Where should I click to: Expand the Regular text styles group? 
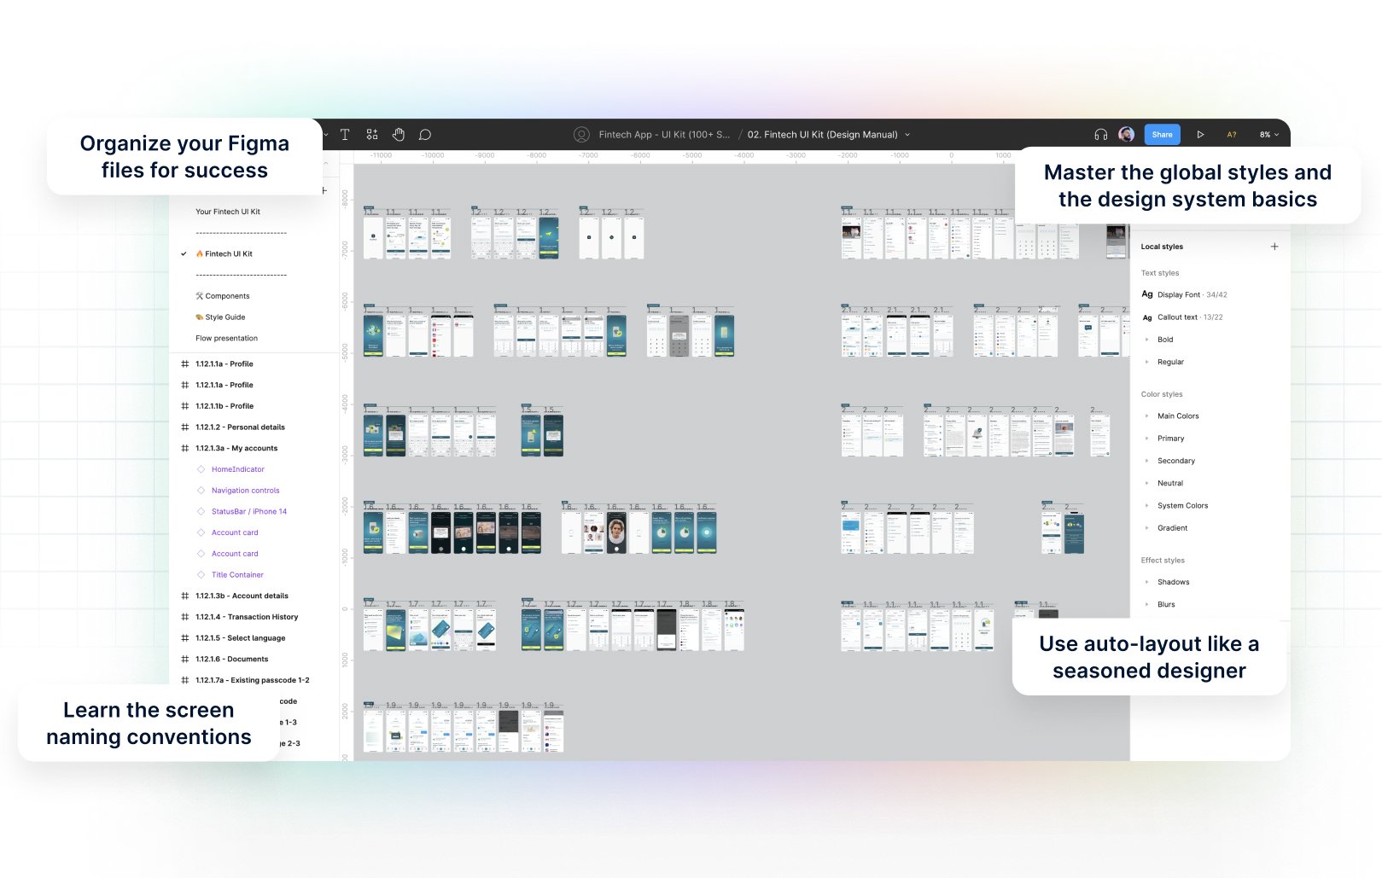pyautogui.click(x=1146, y=362)
